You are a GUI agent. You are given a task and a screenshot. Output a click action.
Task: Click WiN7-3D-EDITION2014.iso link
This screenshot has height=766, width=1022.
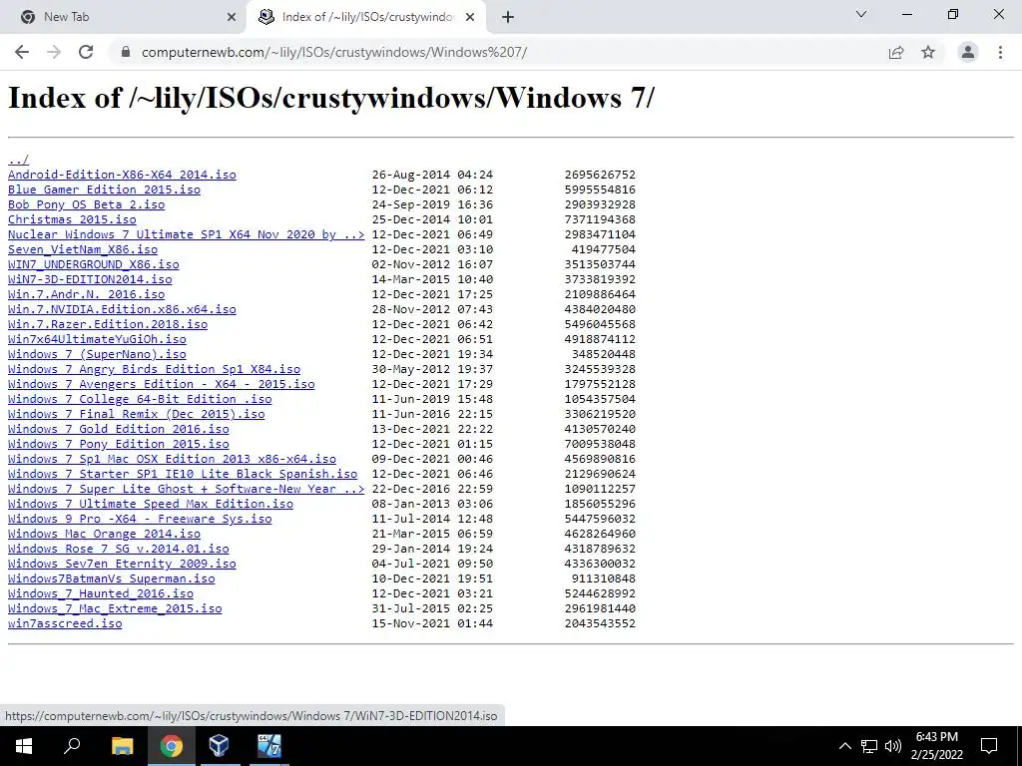pyautogui.click(x=90, y=279)
